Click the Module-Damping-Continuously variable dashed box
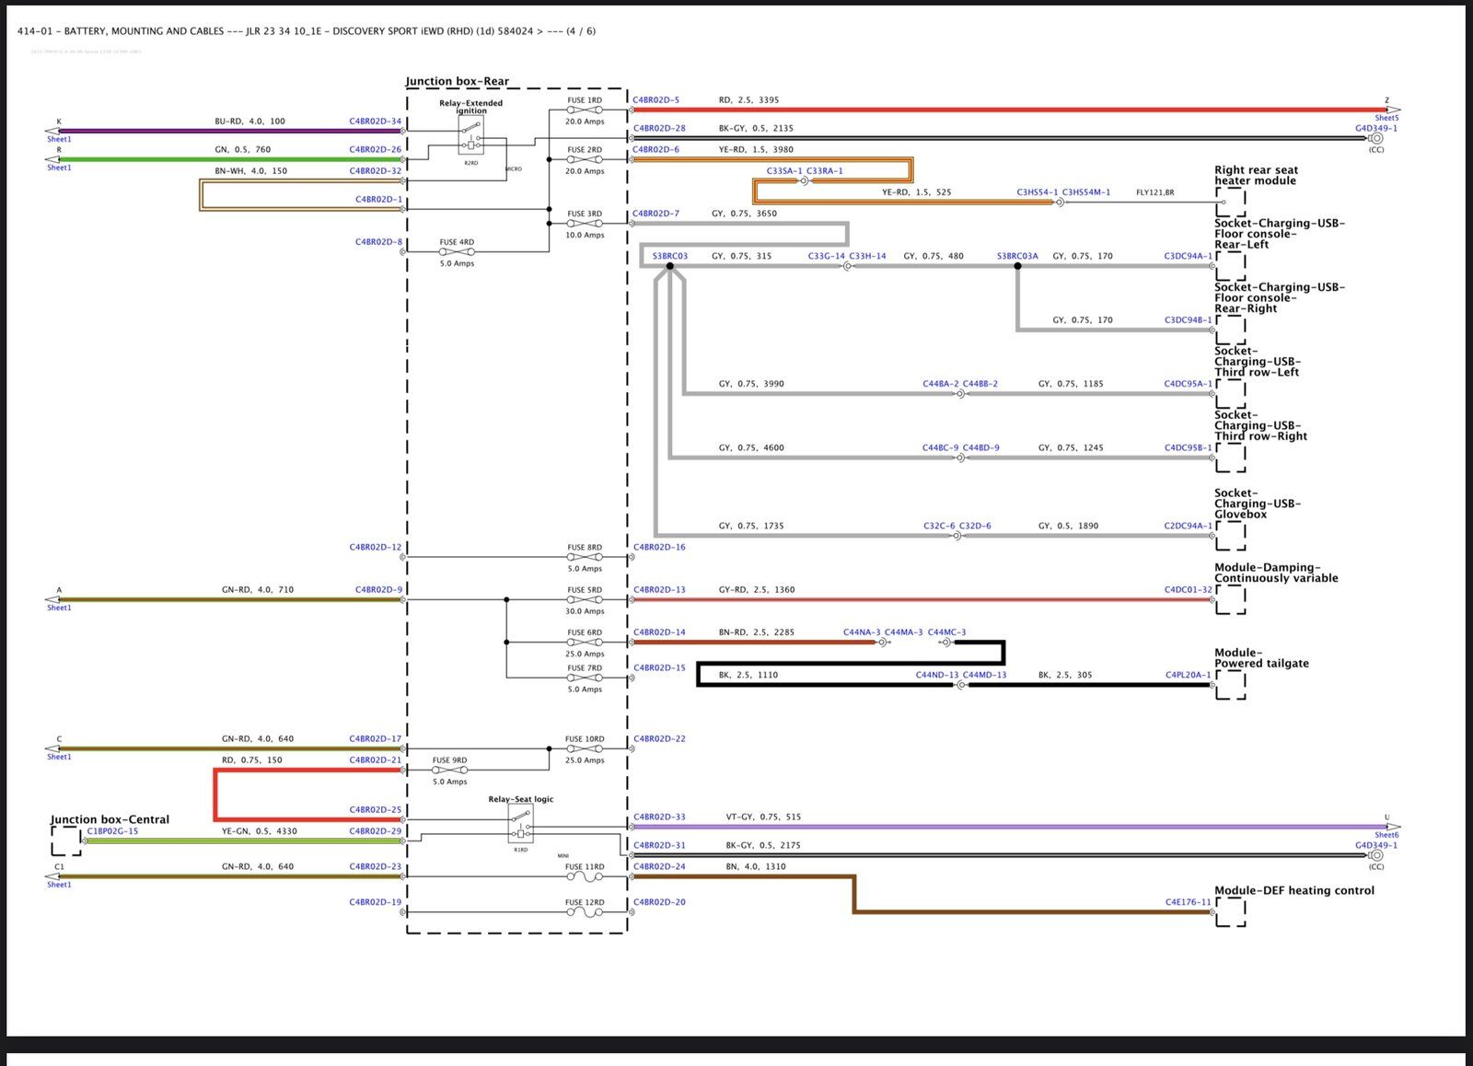Screen dimensions: 1473x1066 click(1231, 600)
